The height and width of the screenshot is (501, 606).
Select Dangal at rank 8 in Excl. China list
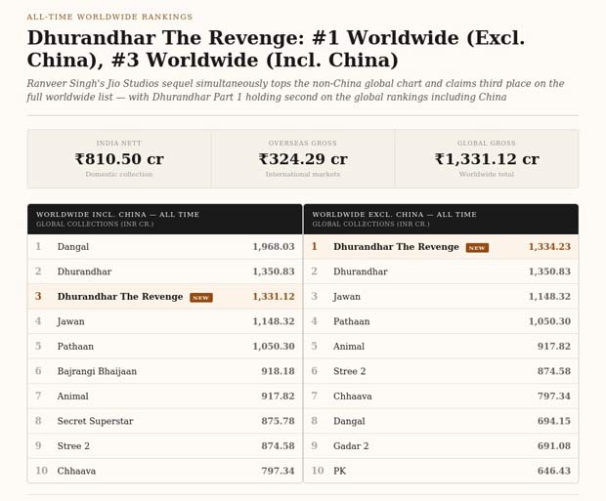click(x=441, y=421)
